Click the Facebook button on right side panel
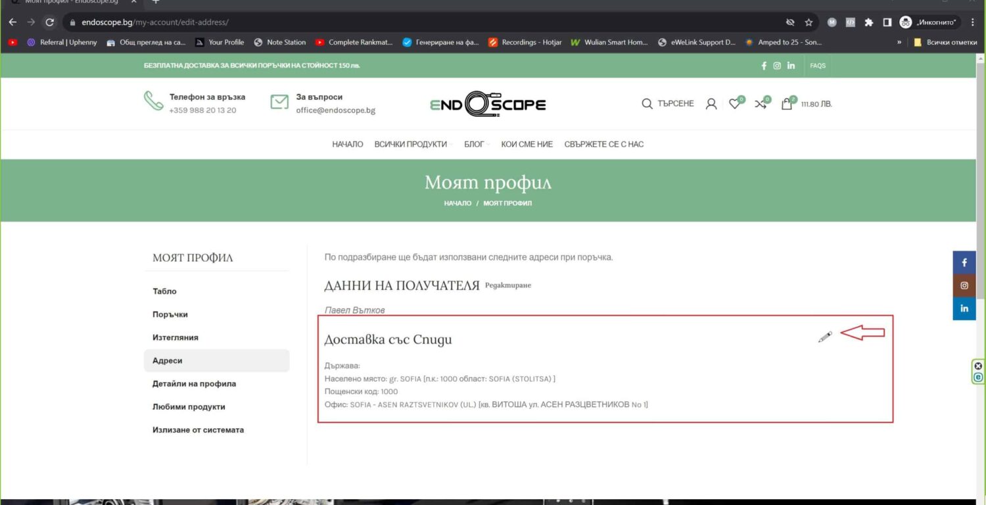The height and width of the screenshot is (505, 986). click(964, 262)
